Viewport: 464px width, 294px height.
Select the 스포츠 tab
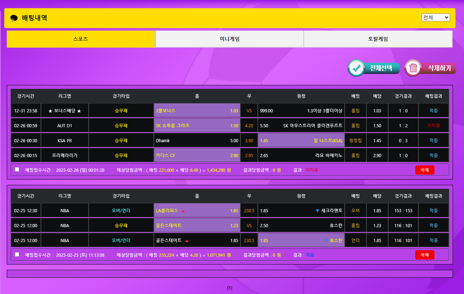(80, 39)
